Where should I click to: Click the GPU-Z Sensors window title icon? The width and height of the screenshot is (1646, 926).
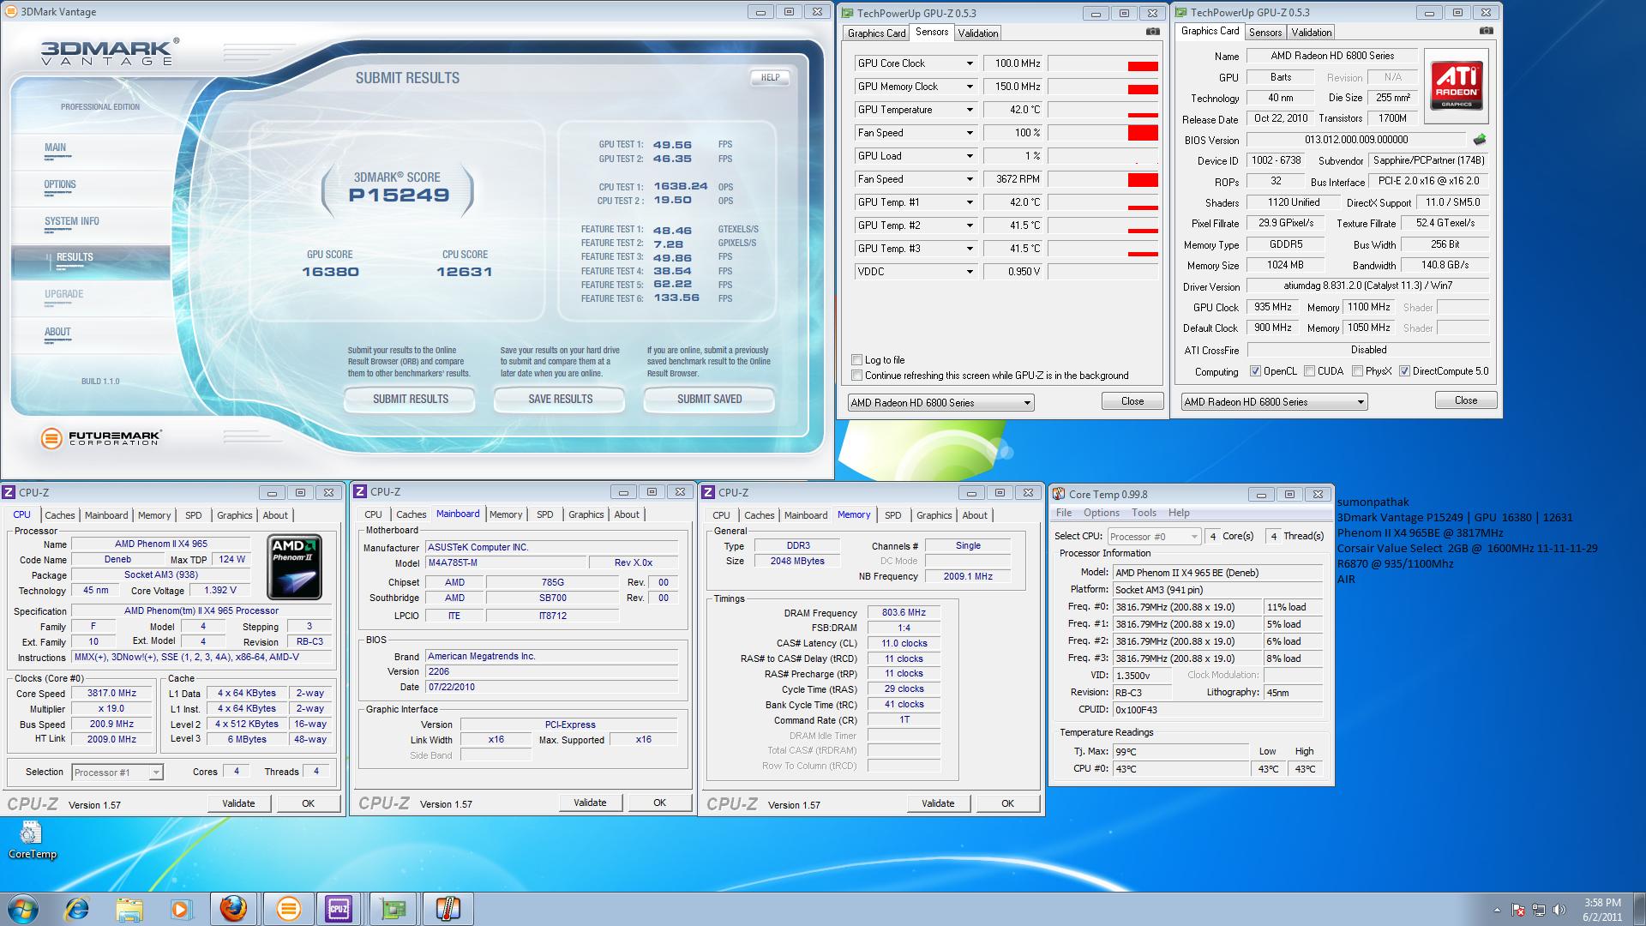[x=847, y=13]
